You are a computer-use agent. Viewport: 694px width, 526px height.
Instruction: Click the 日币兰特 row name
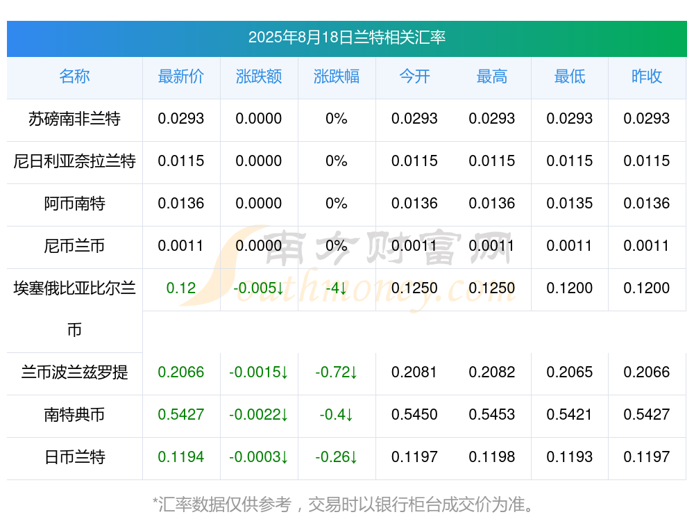[74, 457]
